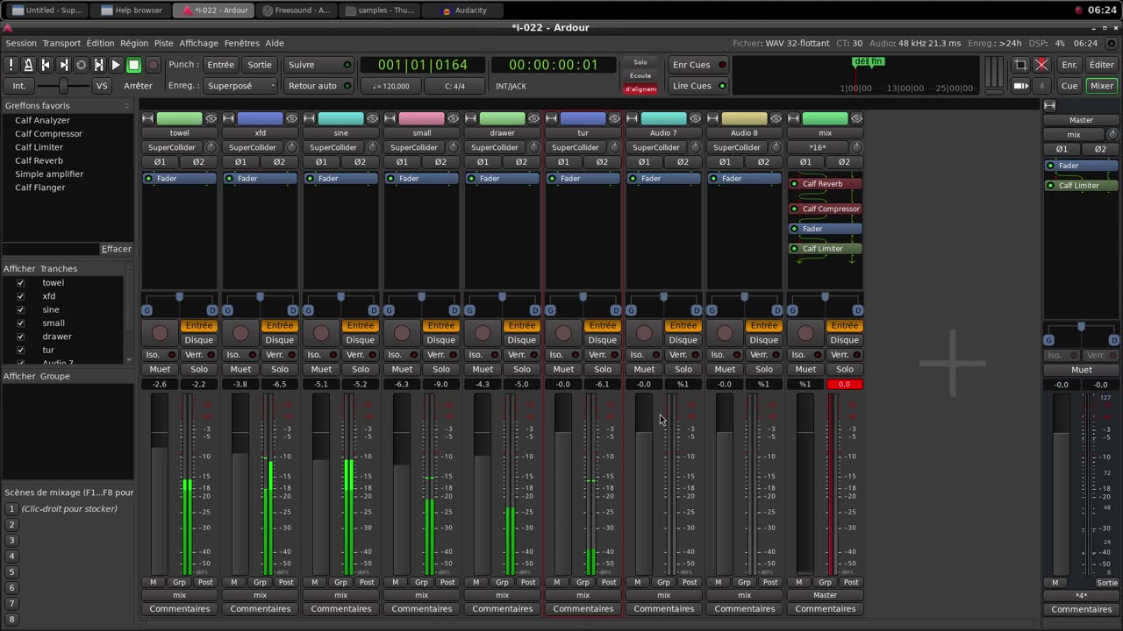Screen dimensions: 1123x631
Task: Open Fenêtres menu
Action: coord(242,43)
